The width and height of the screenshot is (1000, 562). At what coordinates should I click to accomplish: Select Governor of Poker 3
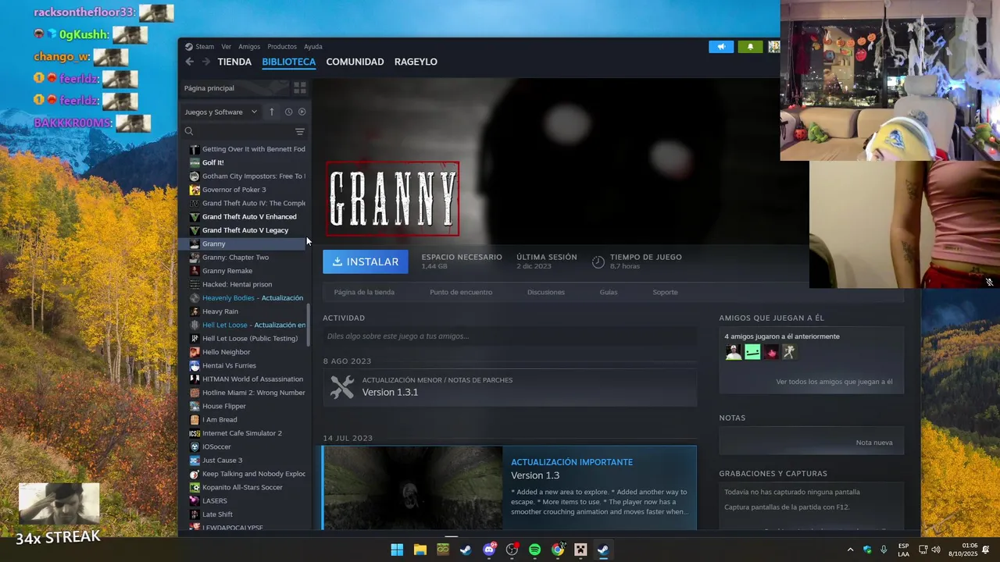pos(247,190)
